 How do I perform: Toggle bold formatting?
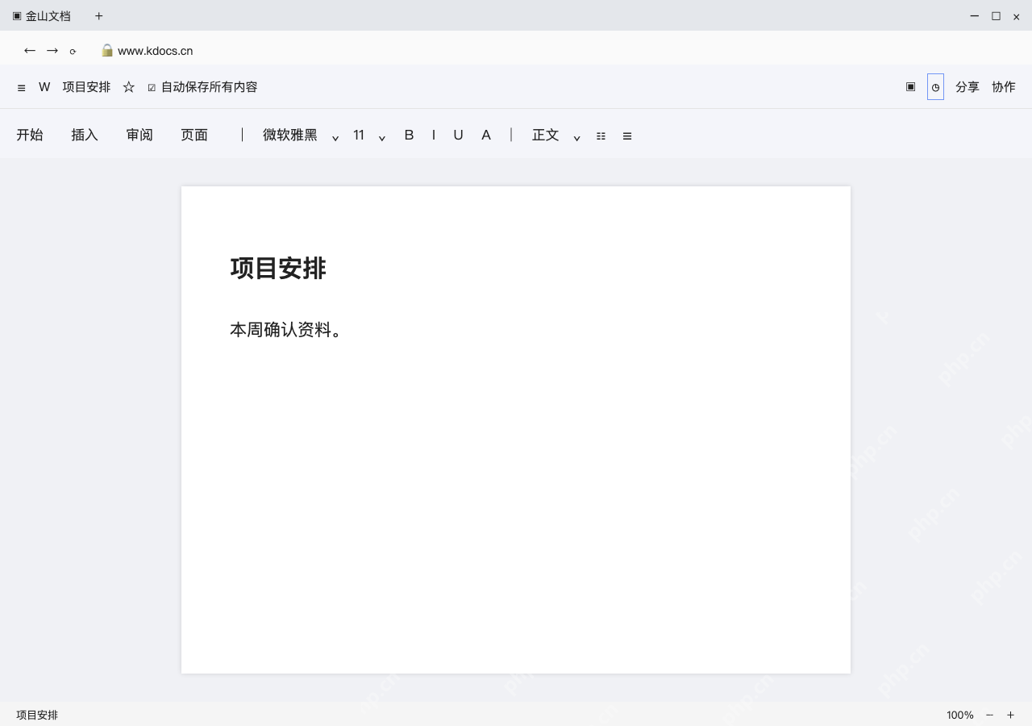(x=409, y=135)
